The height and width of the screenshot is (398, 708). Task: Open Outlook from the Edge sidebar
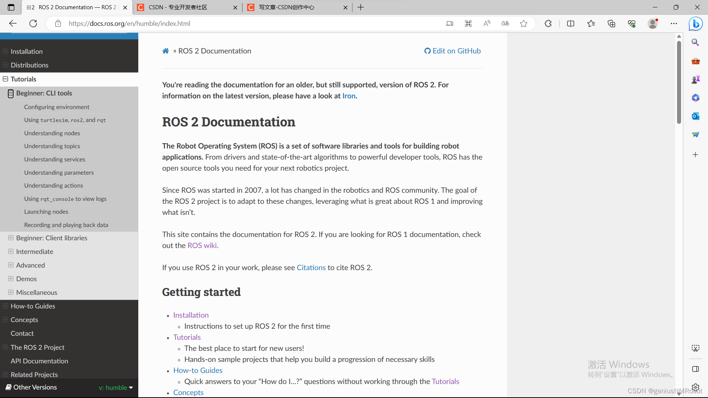(x=695, y=116)
